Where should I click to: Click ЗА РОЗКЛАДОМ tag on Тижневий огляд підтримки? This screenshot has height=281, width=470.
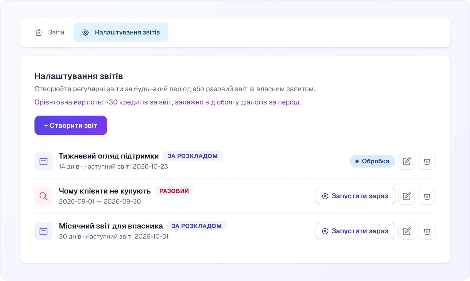click(193, 156)
